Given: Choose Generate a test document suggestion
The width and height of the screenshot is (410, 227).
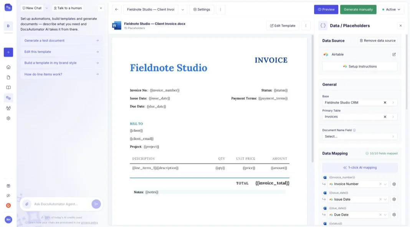Looking at the screenshot, I should pos(61,41).
